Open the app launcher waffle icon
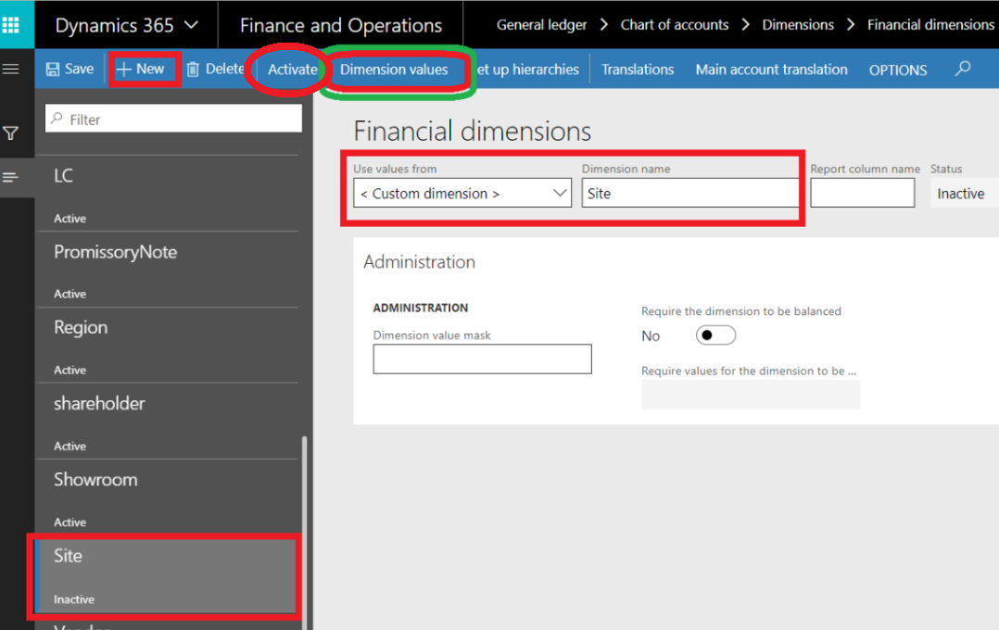 click(11, 25)
